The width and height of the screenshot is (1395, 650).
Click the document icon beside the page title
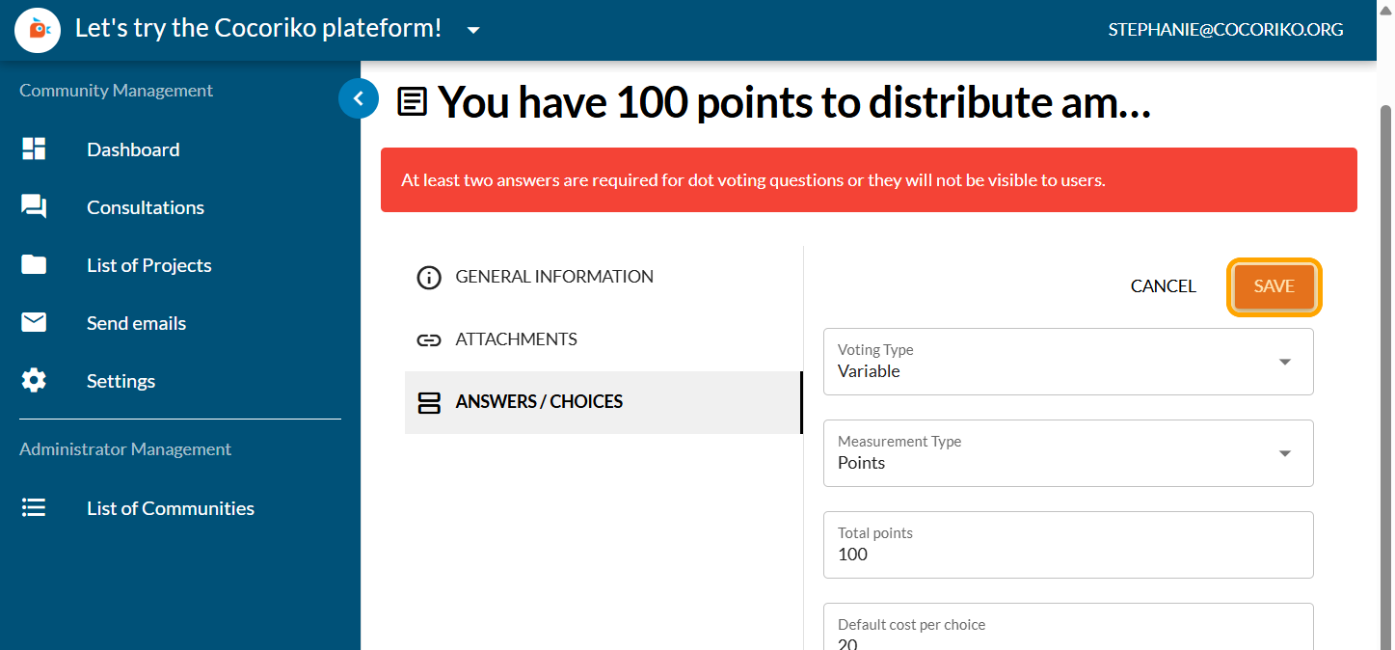coord(413,101)
